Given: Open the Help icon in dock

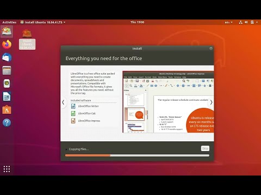Looking at the screenshot, I should pos(7,123).
